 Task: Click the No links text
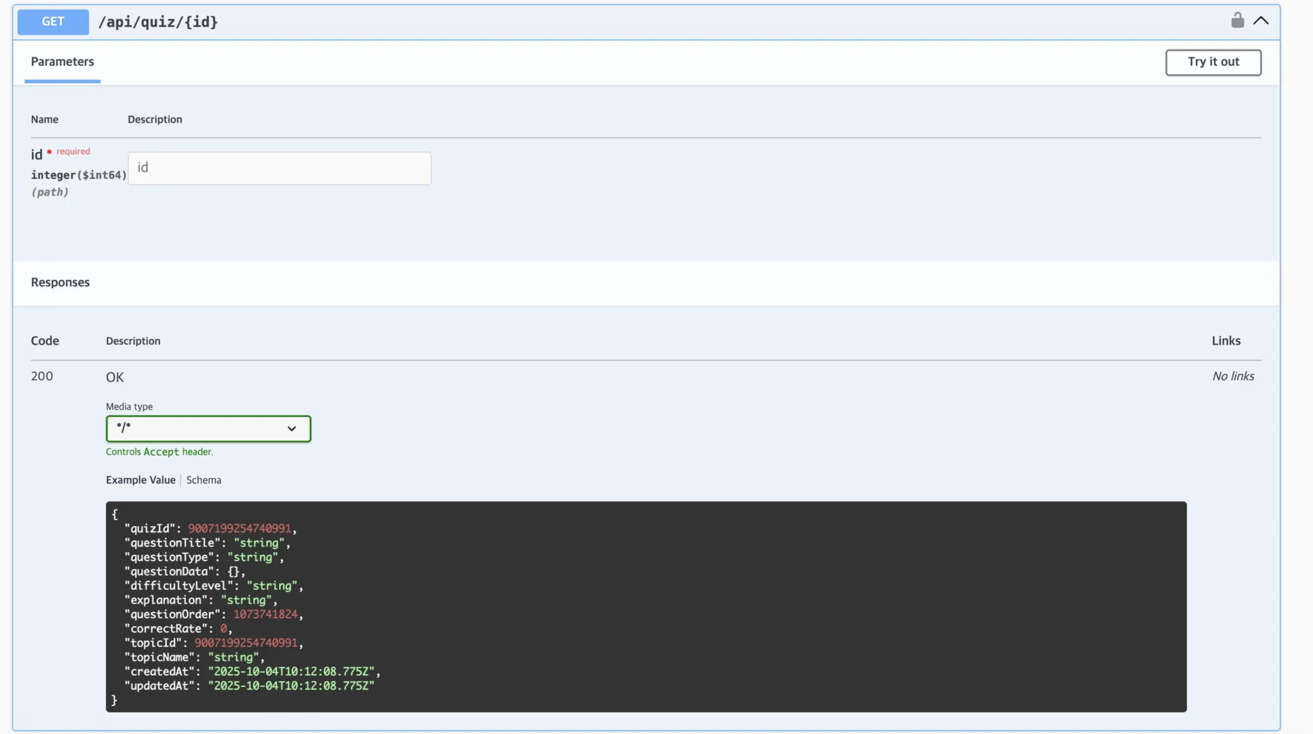(x=1232, y=376)
